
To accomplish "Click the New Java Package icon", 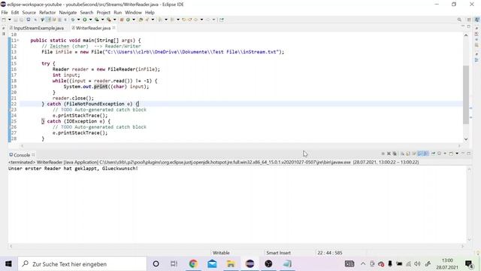I will click(122, 20).
